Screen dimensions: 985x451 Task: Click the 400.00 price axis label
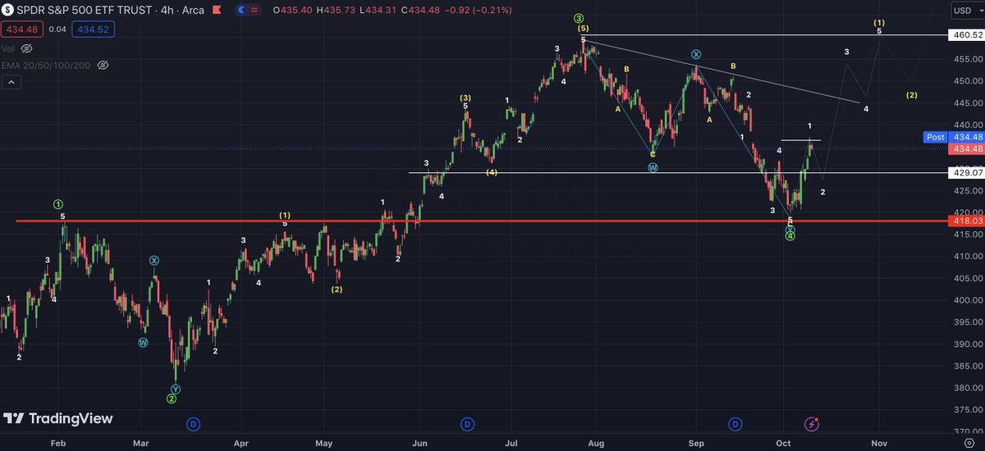(967, 300)
